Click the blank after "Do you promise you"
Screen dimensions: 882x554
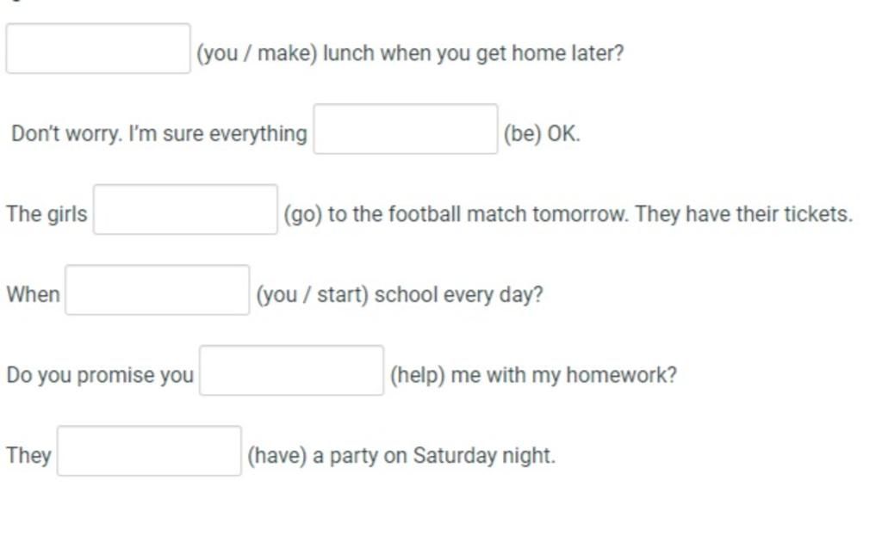click(x=291, y=370)
